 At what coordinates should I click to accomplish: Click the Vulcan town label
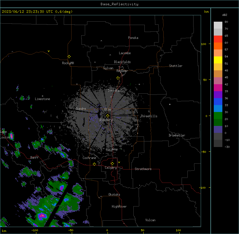pyautogui.click(x=150, y=220)
